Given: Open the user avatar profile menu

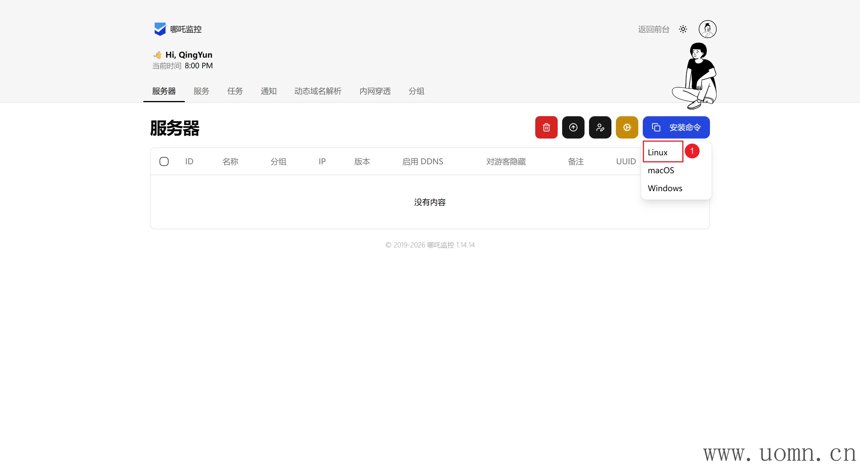Looking at the screenshot, I should pos(707,29).
